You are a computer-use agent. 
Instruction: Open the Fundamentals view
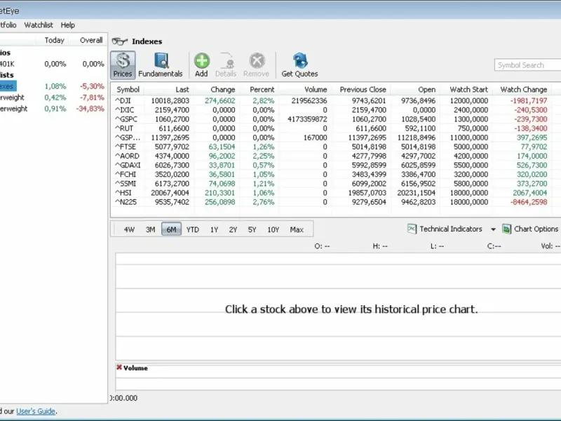161,65
